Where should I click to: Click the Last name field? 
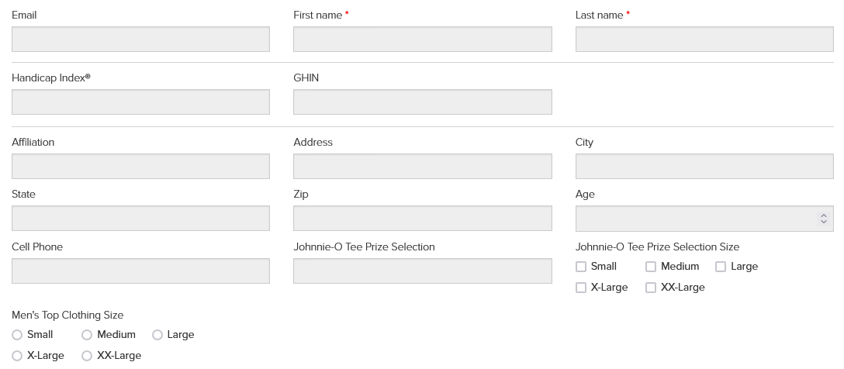704,40
